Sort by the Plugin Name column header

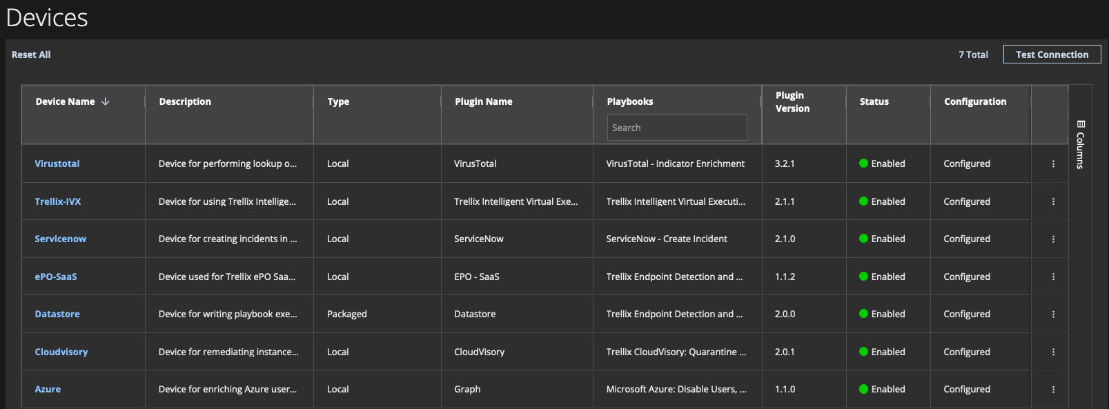[x=484, y=101]
